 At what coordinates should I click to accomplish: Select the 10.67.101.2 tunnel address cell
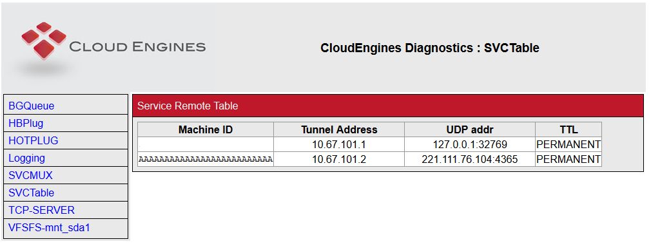point(339,159)
